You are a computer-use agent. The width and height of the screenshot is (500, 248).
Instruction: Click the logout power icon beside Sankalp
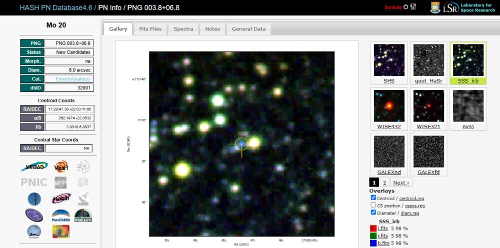point(405,6)
